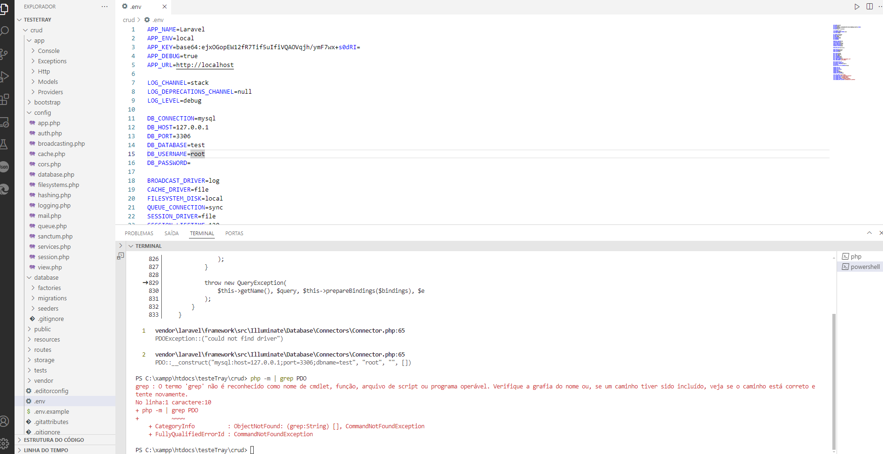Click the code minimap overview
Viewport: 883px width, 454px height.
coord(847,52)
